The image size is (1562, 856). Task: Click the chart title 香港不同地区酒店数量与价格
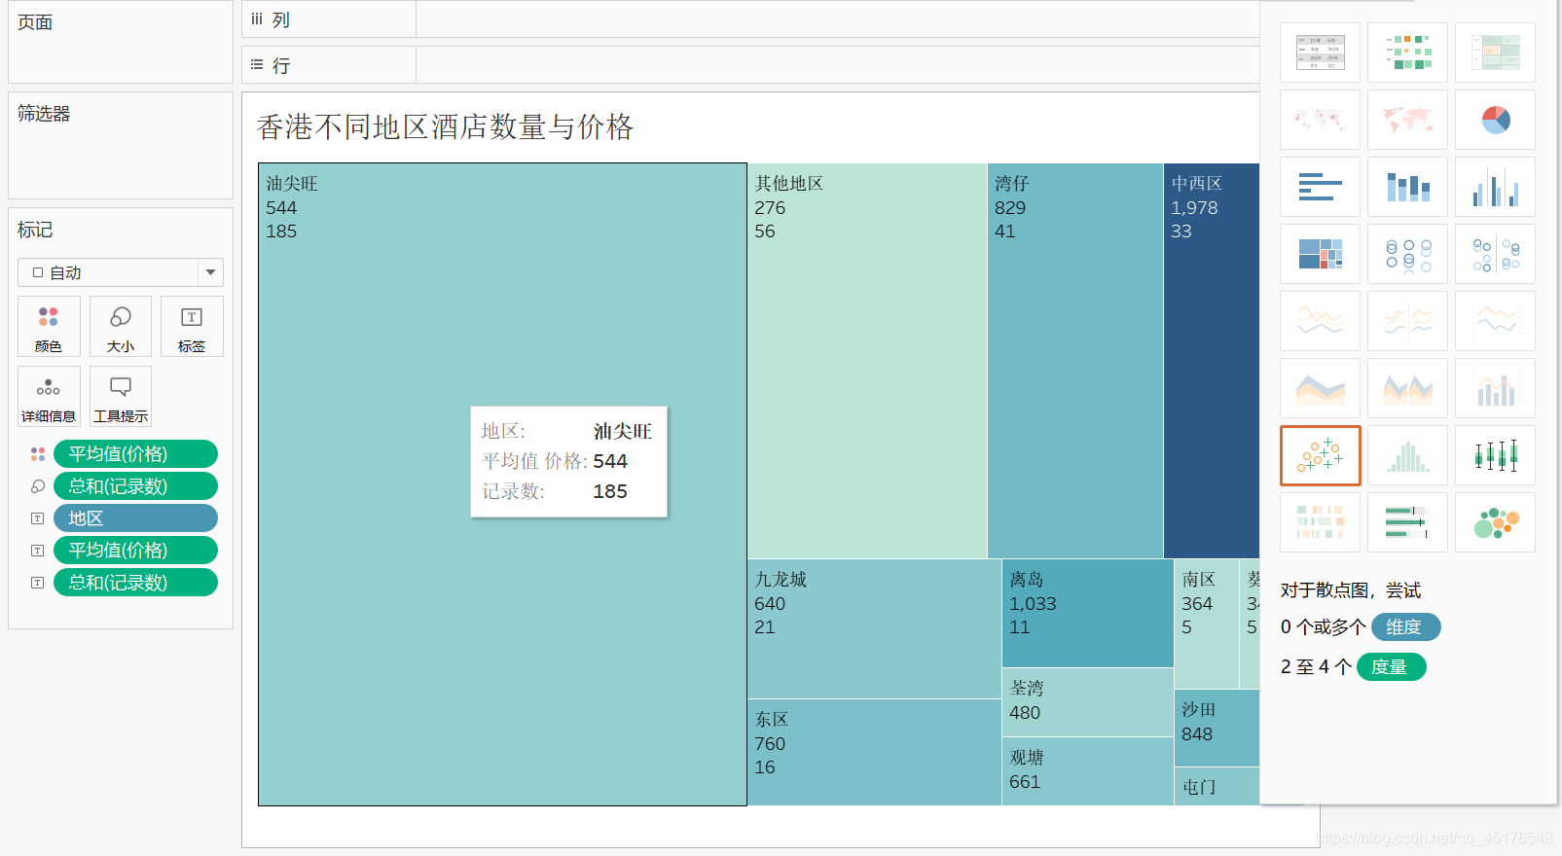coord(445,126)
